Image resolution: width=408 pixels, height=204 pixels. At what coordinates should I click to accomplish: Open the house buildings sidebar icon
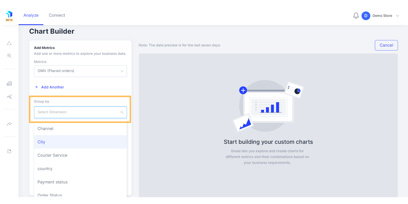pos(9,84)
